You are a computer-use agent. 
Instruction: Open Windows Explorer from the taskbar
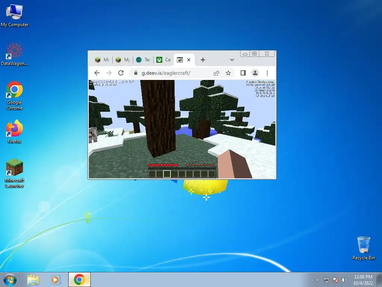point(33,280)
